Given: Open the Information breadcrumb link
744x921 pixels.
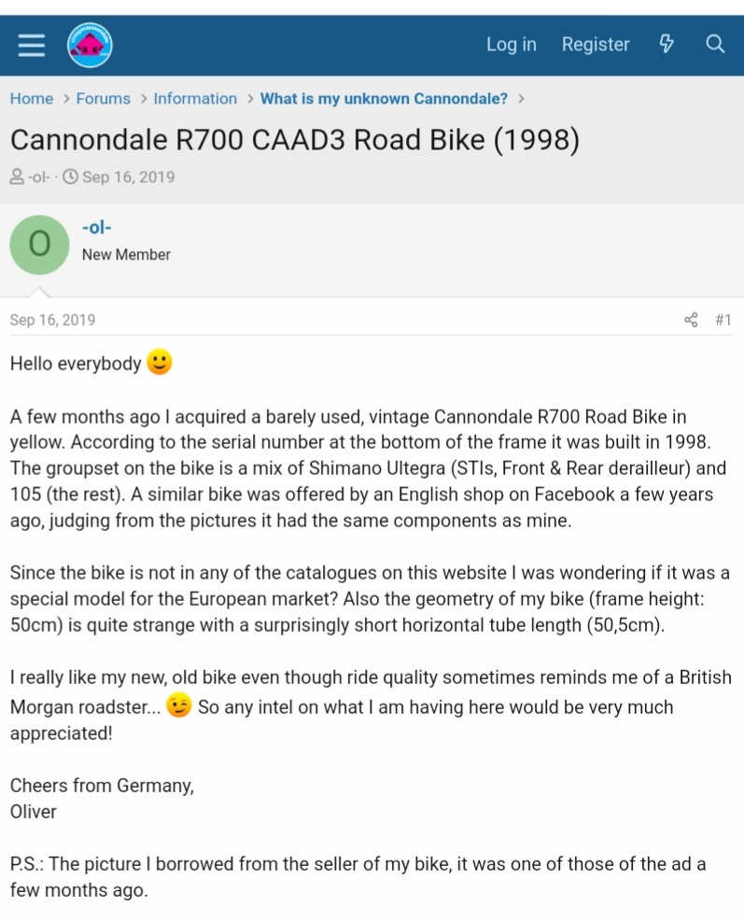Looking at the screenshot, I should pos(195,99).
